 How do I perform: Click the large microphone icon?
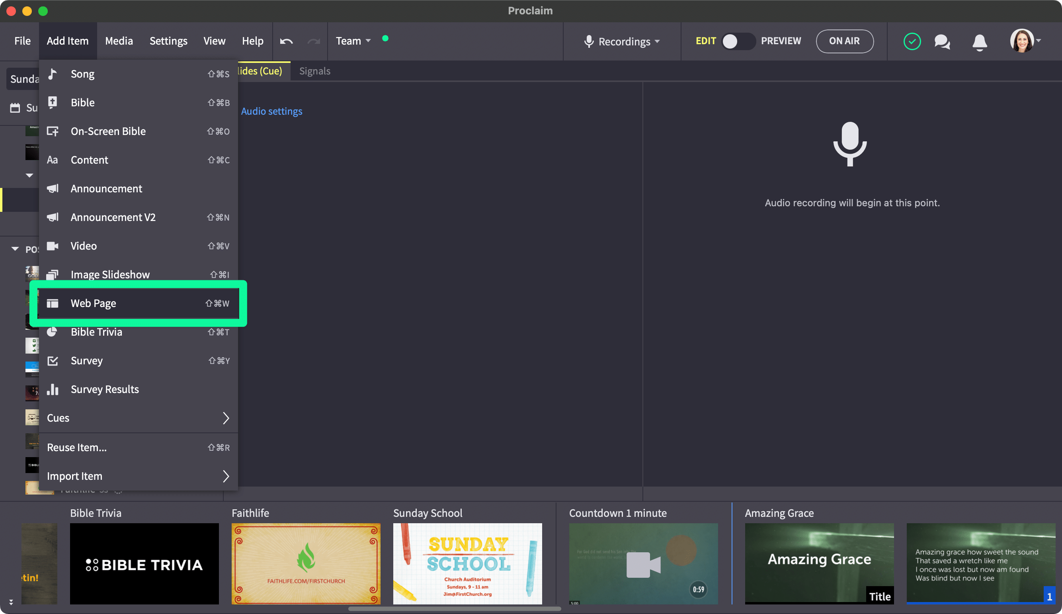[x=849, y=144]
